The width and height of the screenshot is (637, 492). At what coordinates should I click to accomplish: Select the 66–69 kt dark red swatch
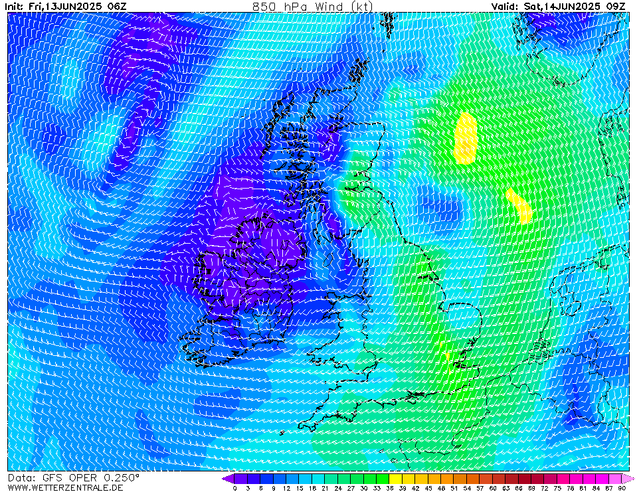[x=525, y=479]
